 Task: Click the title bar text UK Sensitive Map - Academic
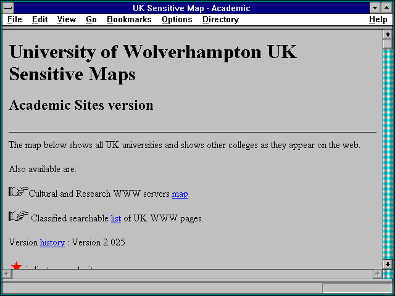(x=191, y=8)
